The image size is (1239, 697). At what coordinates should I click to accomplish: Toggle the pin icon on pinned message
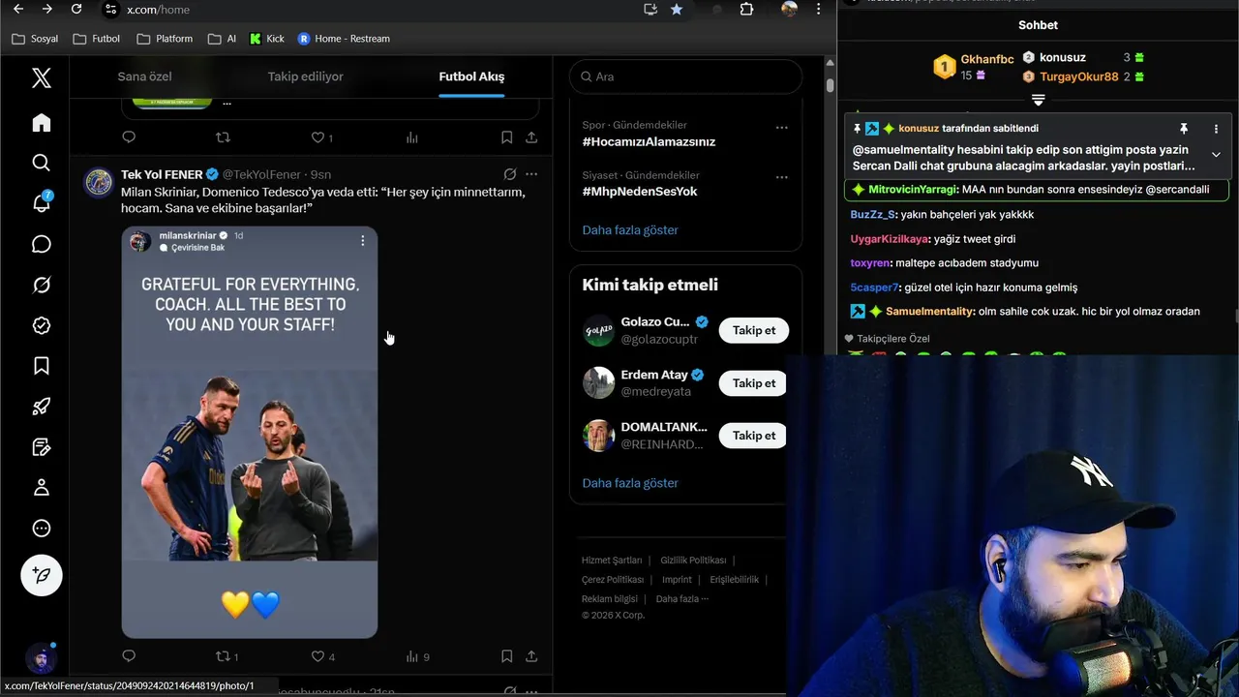1183,129
